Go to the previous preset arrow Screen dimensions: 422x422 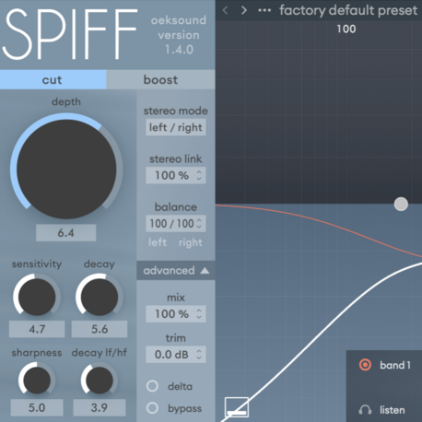point(225,10)
